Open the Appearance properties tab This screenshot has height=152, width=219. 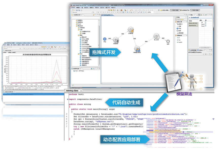click(193, 25)
